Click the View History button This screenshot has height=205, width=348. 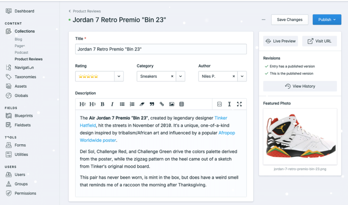tap(300, 86)
